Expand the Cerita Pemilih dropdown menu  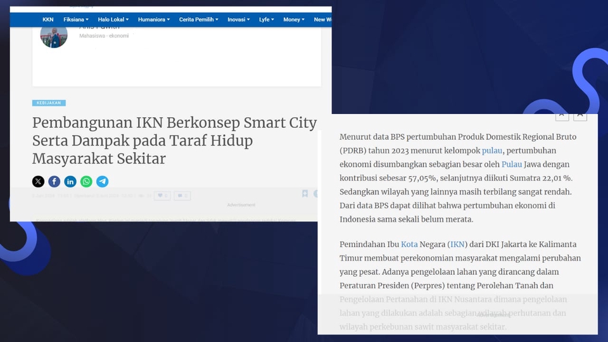(198, 20)
